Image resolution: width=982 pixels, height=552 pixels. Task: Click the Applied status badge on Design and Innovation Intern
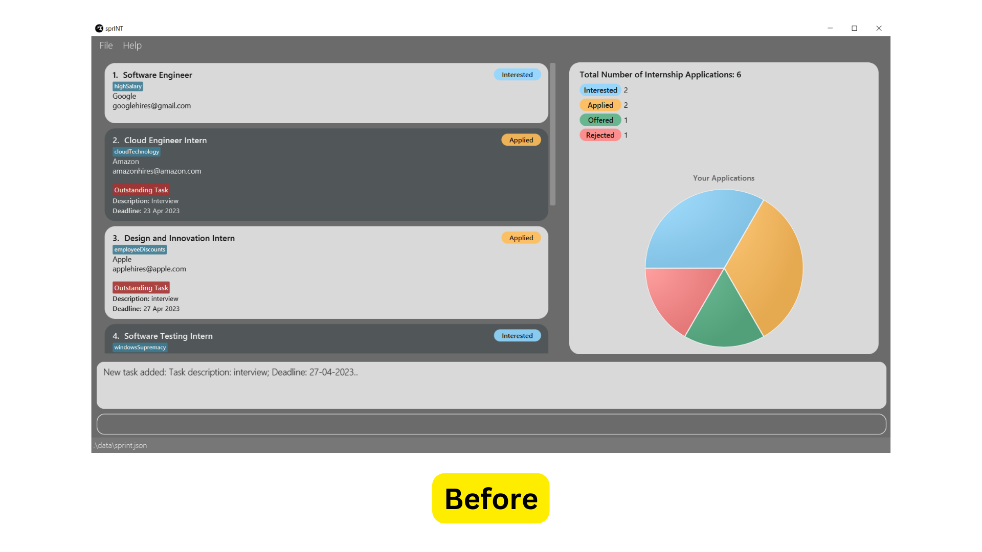click(520, 237)
